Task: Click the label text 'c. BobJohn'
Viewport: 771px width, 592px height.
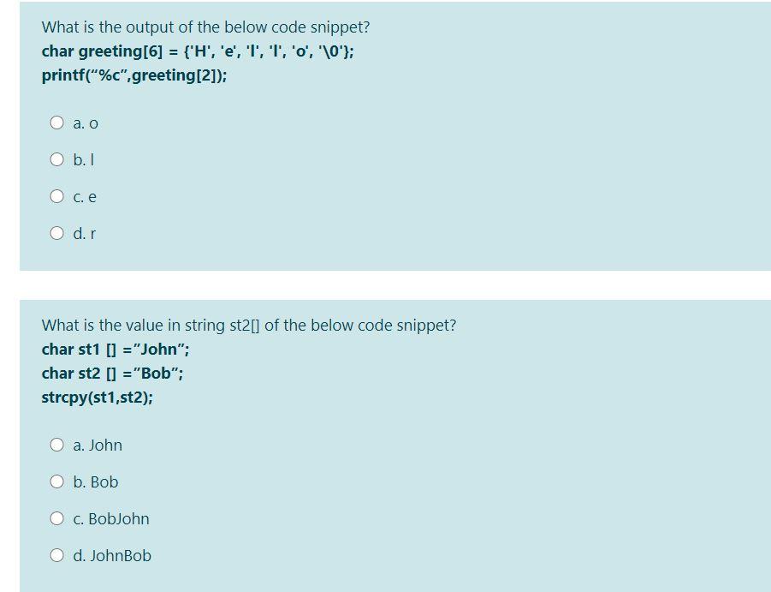Action: [x=111, y=518]
